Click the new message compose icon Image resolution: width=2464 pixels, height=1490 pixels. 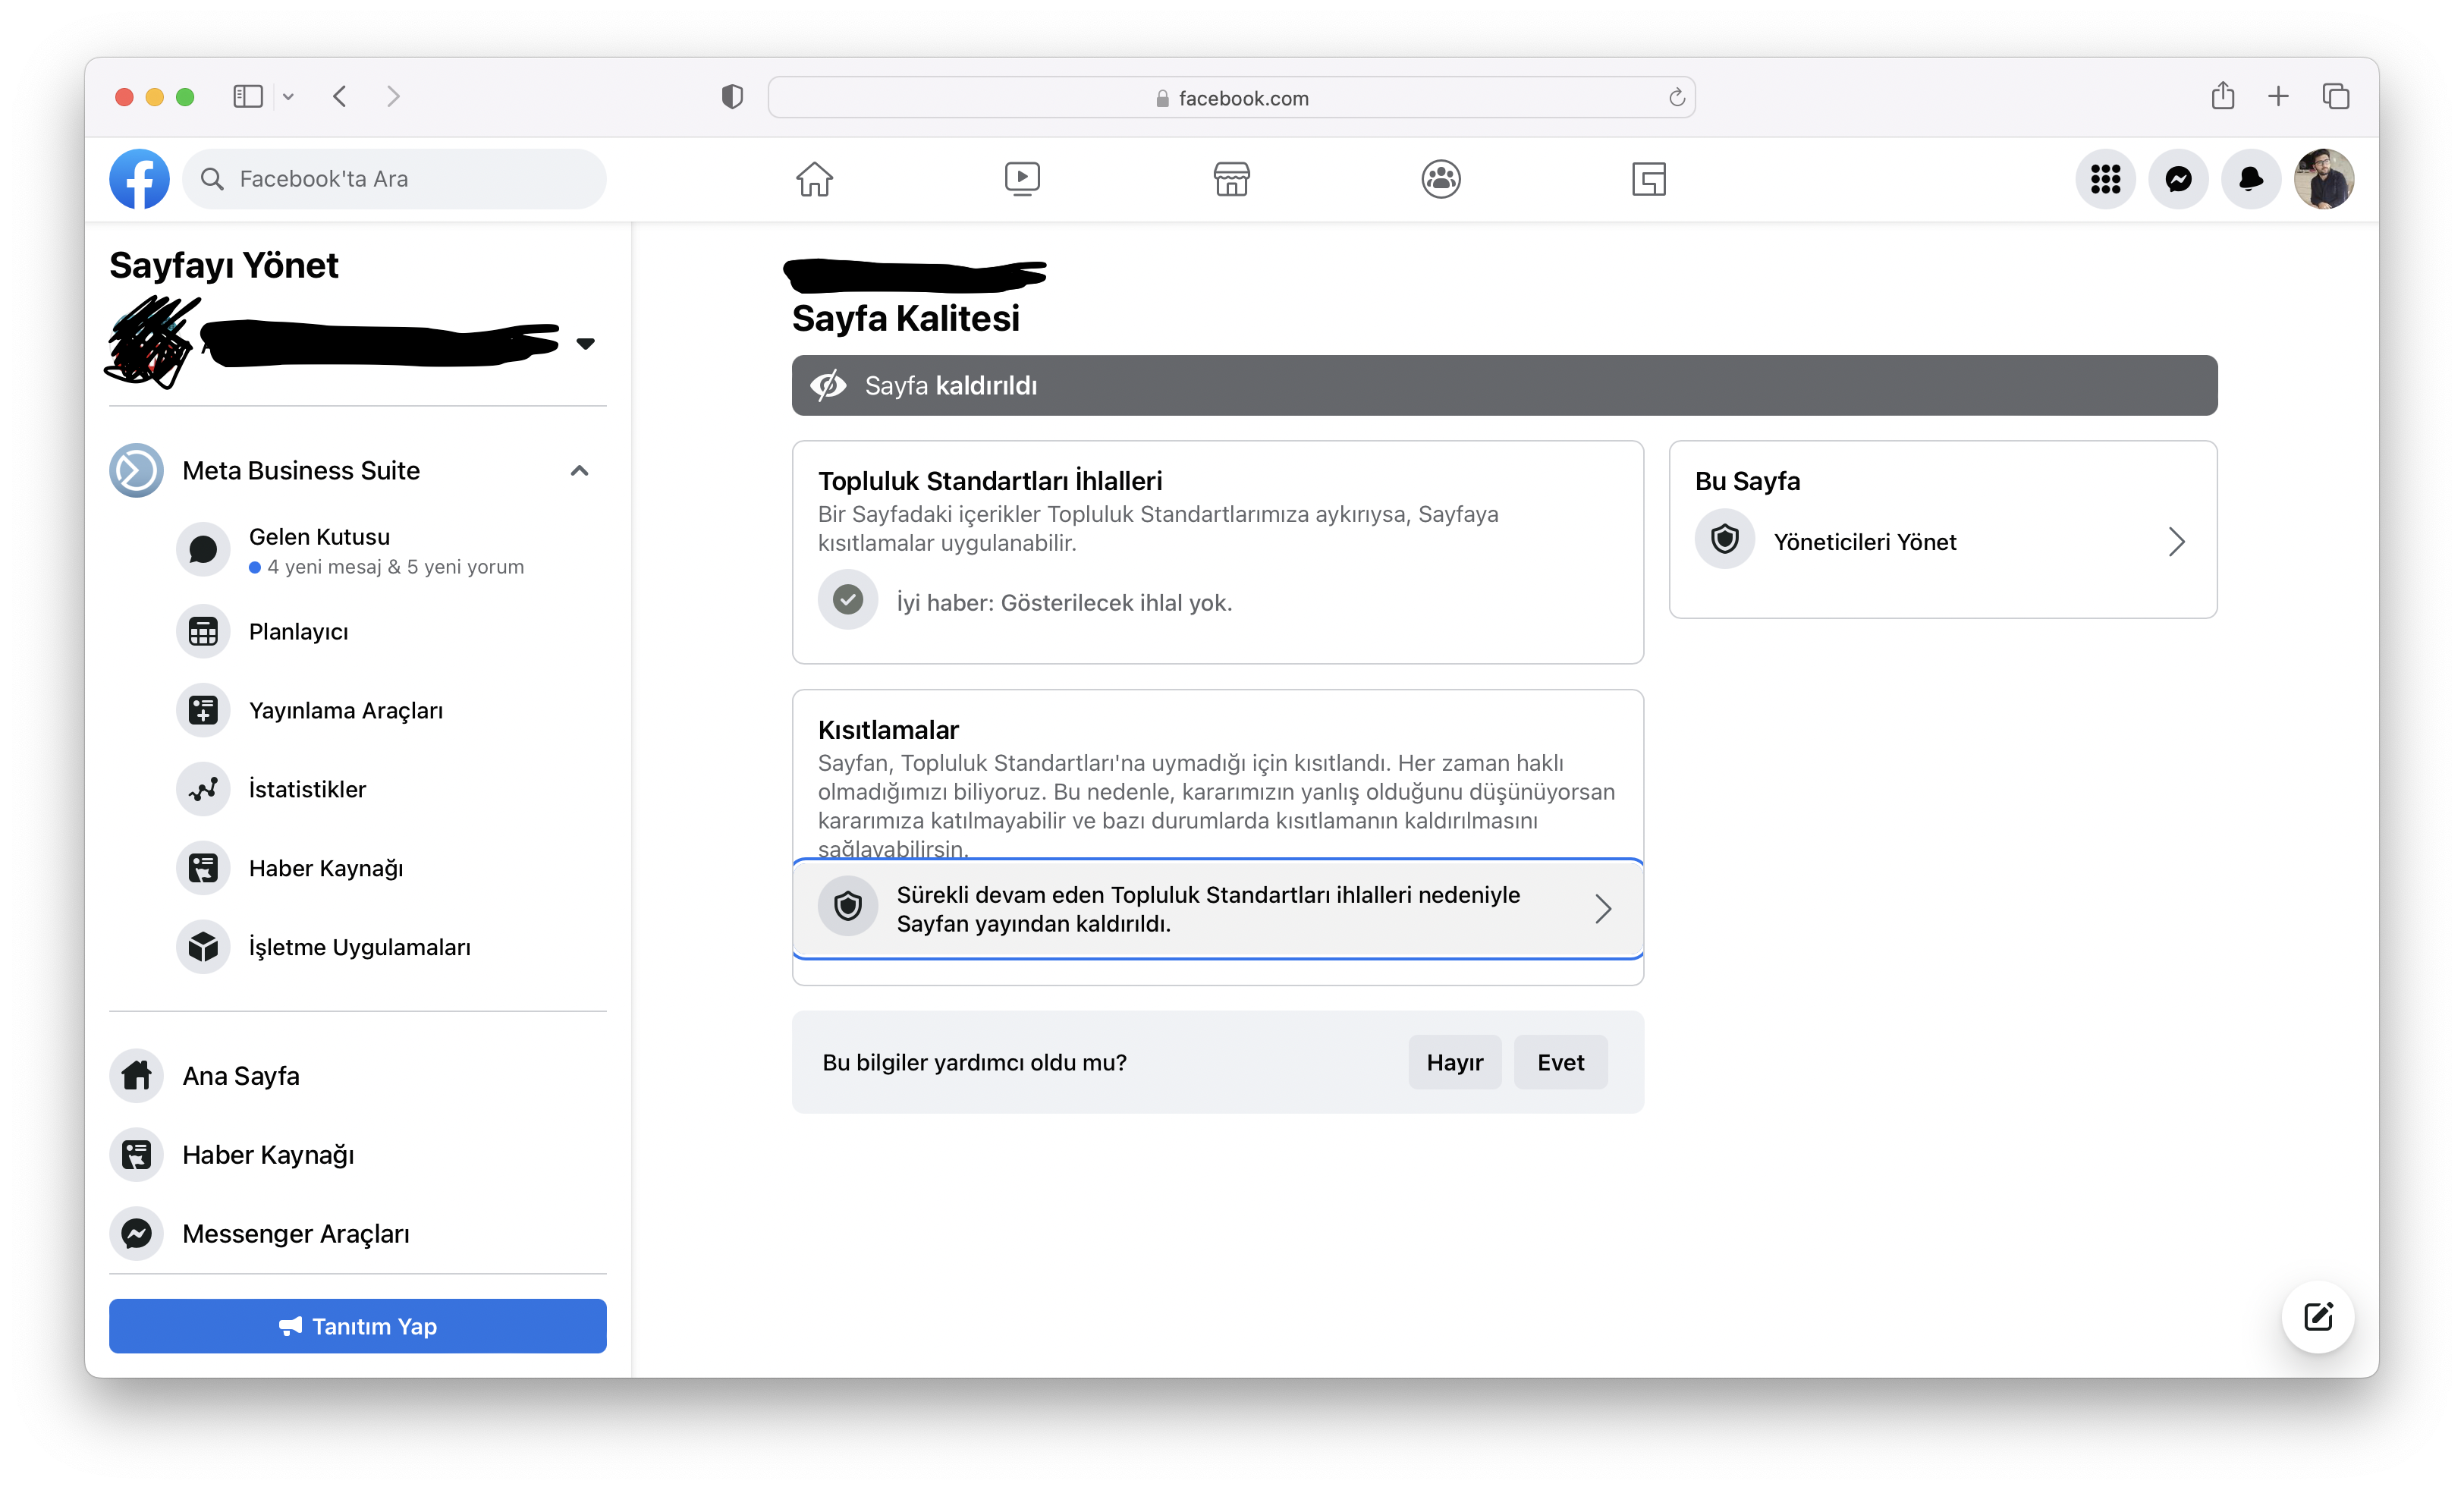(x=2317, y=1317)
